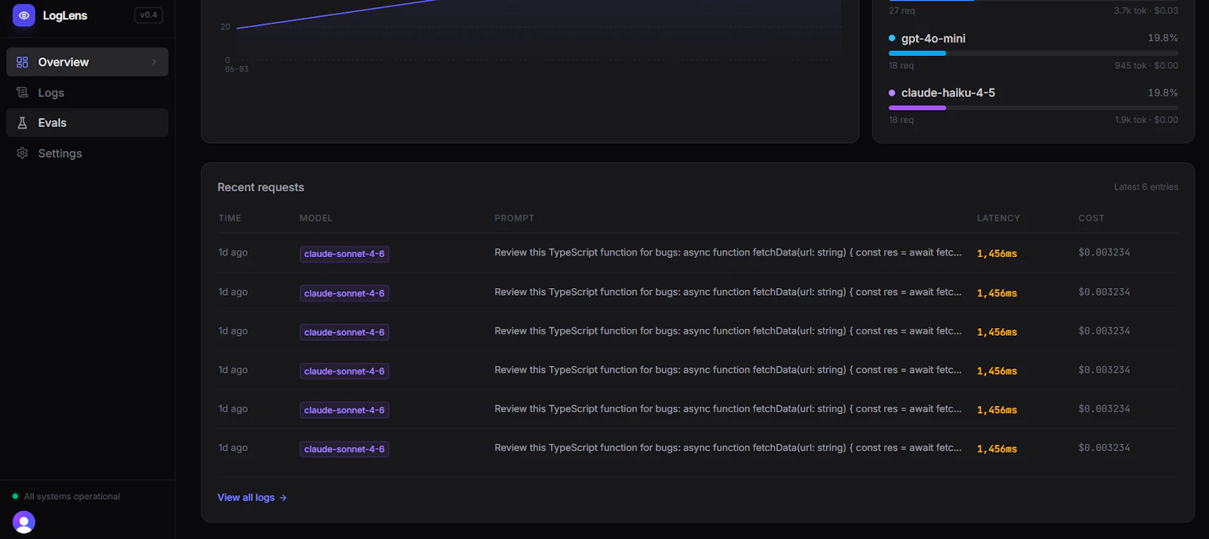The width and height of the screenshot is (1209, 539).
Task: Sort by the COST column header
Action: pos(1091,218)
